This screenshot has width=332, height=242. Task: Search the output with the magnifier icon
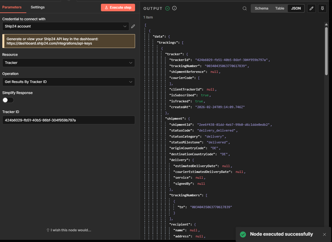coord(245,8)
